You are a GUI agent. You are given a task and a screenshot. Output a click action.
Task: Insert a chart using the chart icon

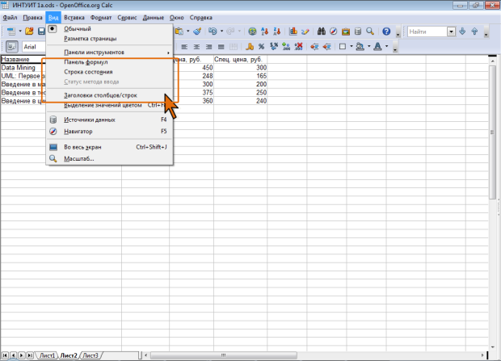click(x=293, y=31)
